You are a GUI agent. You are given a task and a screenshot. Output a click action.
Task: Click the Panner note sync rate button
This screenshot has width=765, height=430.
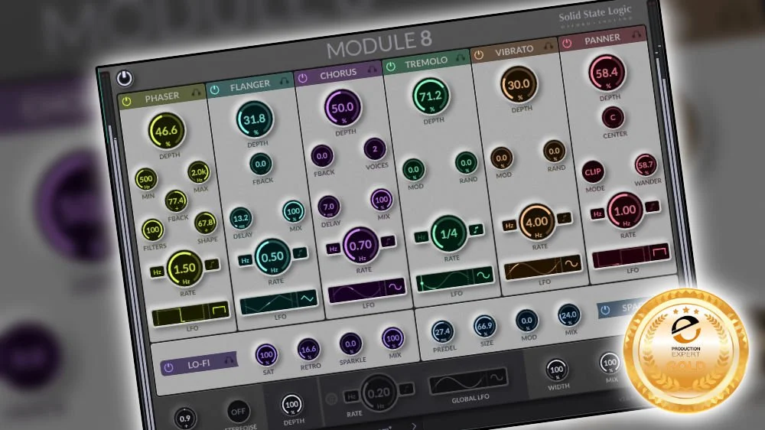(x=652, y=207)
